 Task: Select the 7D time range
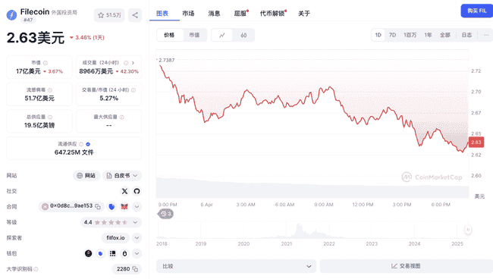click(392, 35)
